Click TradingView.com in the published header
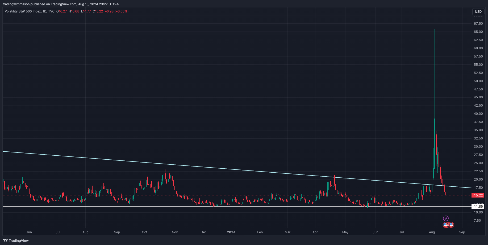Image resolution: width=488 pixels, height=245 pixels. pyautogui.click(x=64, y=4)
